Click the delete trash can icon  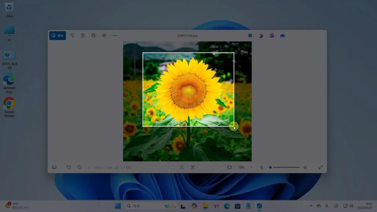click(x=82, y=36)
